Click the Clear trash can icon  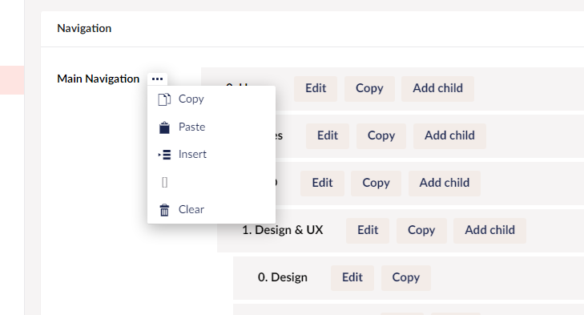(x=164, y=210)
